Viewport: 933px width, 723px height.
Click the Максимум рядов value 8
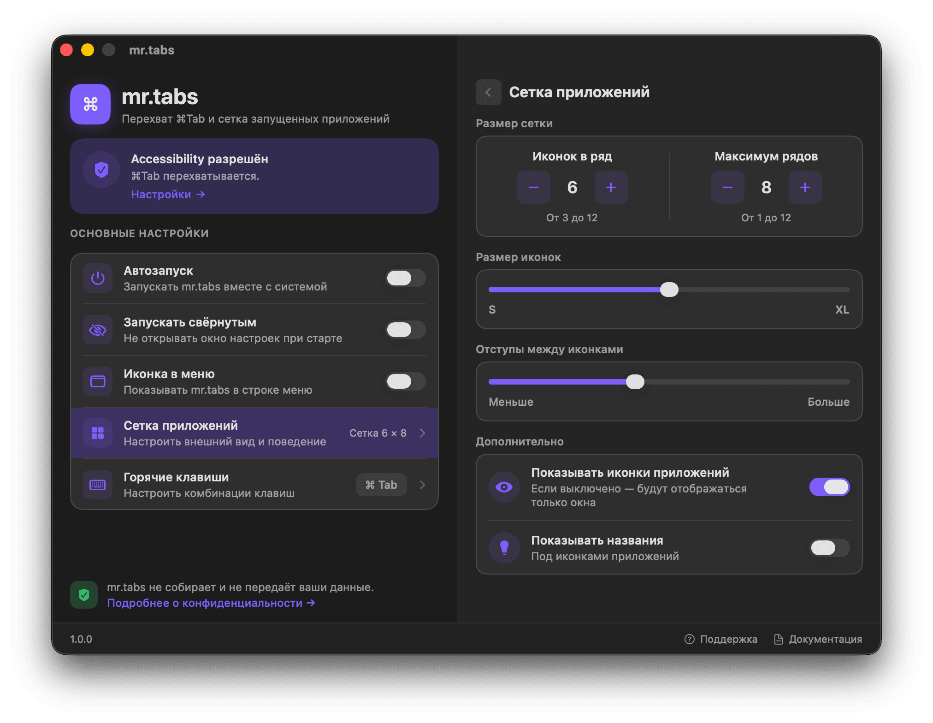767,187
